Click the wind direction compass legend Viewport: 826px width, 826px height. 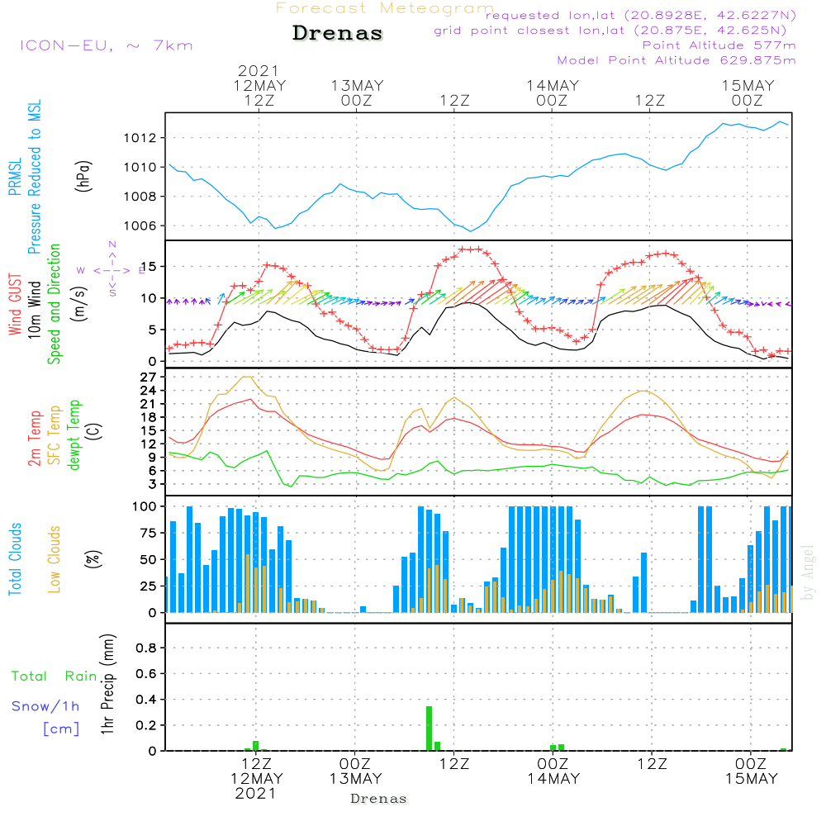[112, 270]
